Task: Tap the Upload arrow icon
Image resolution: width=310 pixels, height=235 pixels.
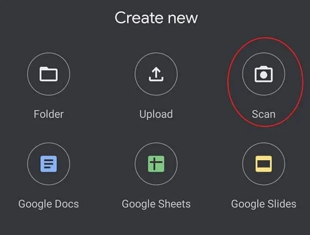Action: (x=156, y=74)
